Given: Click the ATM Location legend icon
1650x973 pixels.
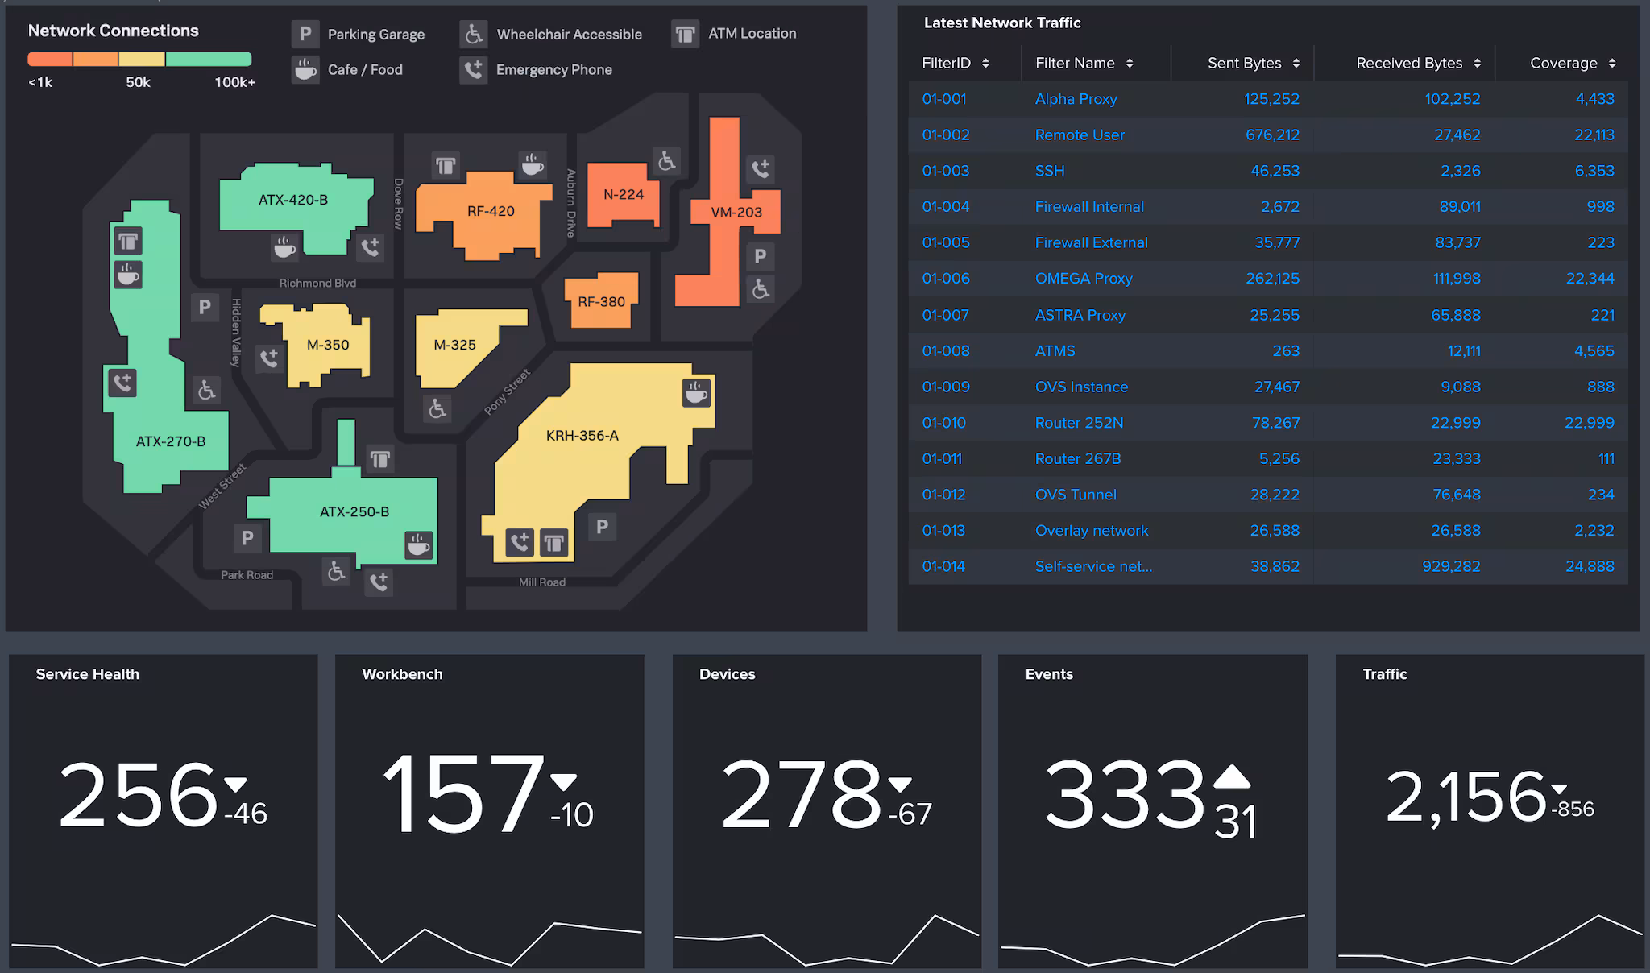Looking at the screenshot, I should 685,34.
